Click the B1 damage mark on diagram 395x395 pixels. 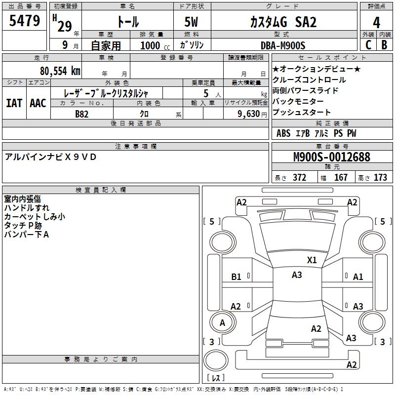click(236, 277)
